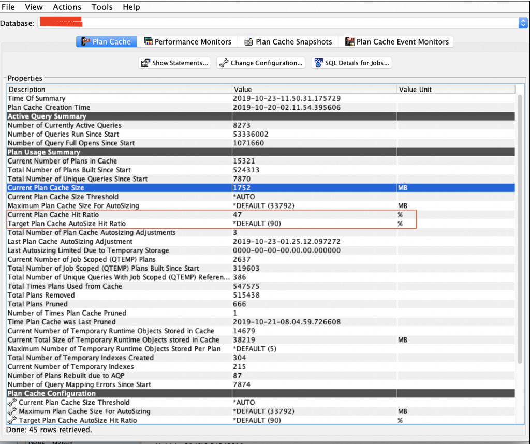Click the vertical scrollbar of Properties table
The image size is (530, 444).
pos(519,233)
